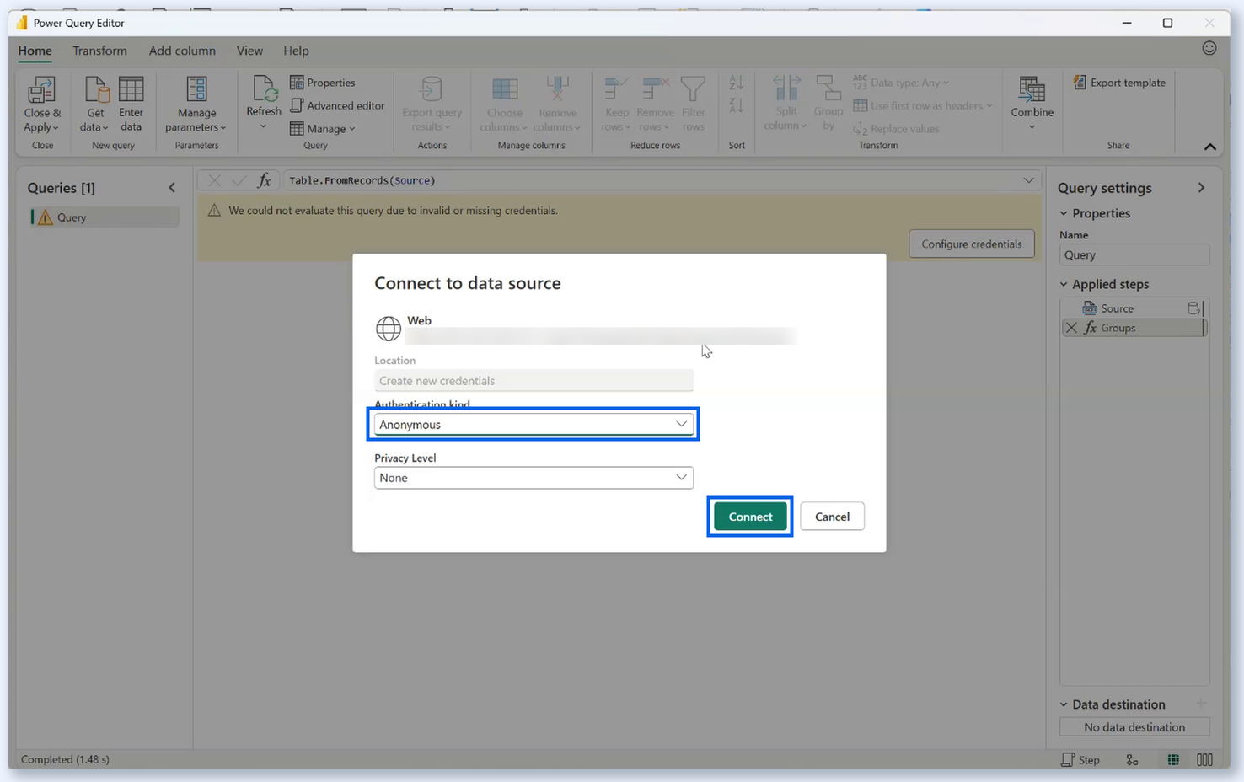Collapse the Applied steps section

click(1064, 284)
